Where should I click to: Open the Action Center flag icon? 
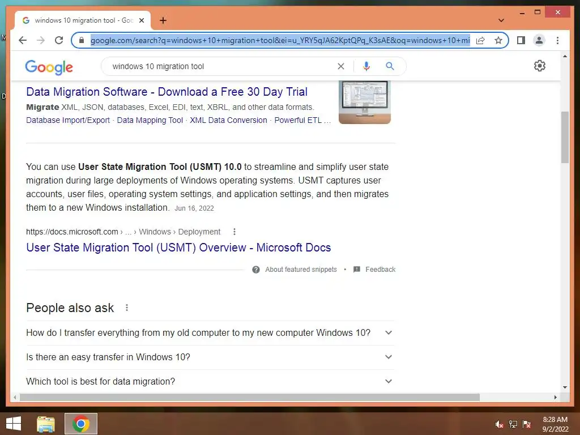(x=527, y=424)
